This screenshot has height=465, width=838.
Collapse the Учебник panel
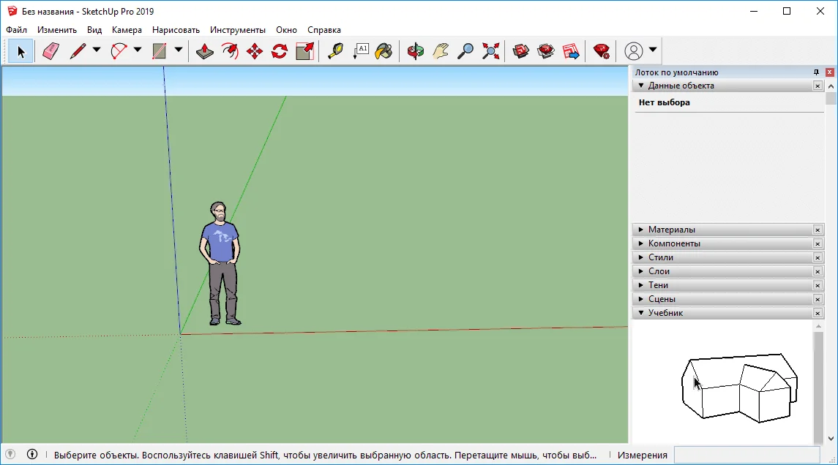641,313
